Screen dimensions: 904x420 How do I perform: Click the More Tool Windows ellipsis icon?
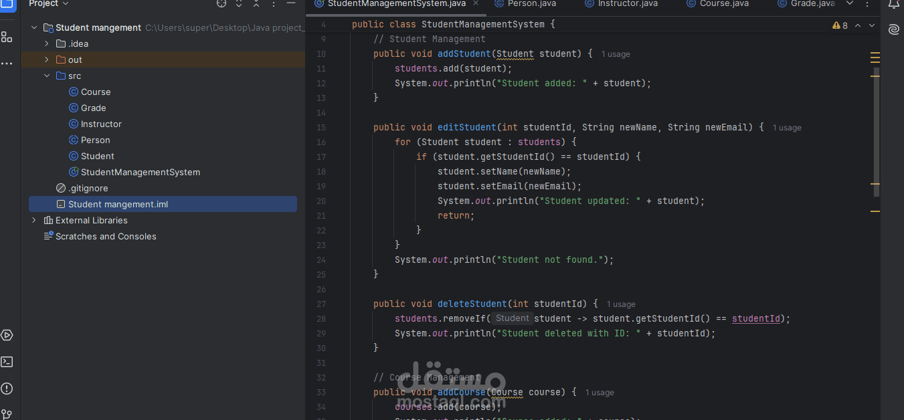coord(7,64)
